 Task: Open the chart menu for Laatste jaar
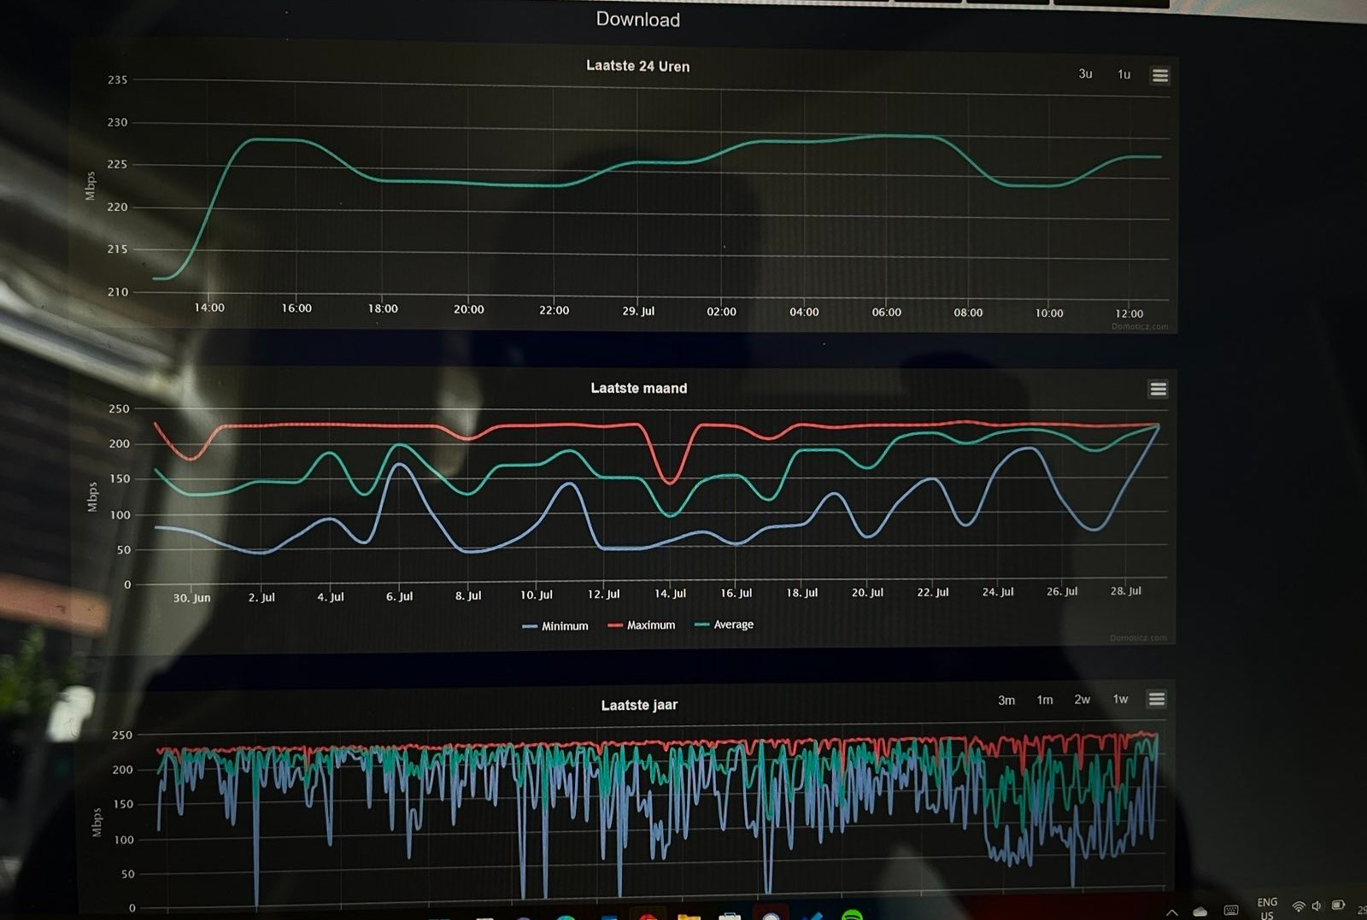[1156, 699]
